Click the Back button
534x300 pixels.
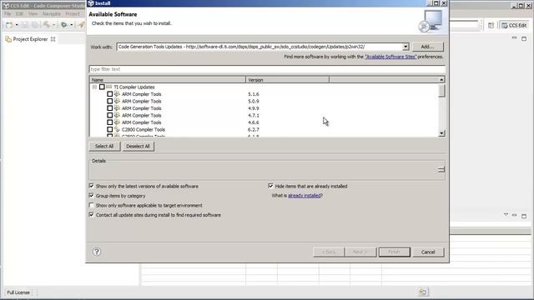(x=329, y=252)
